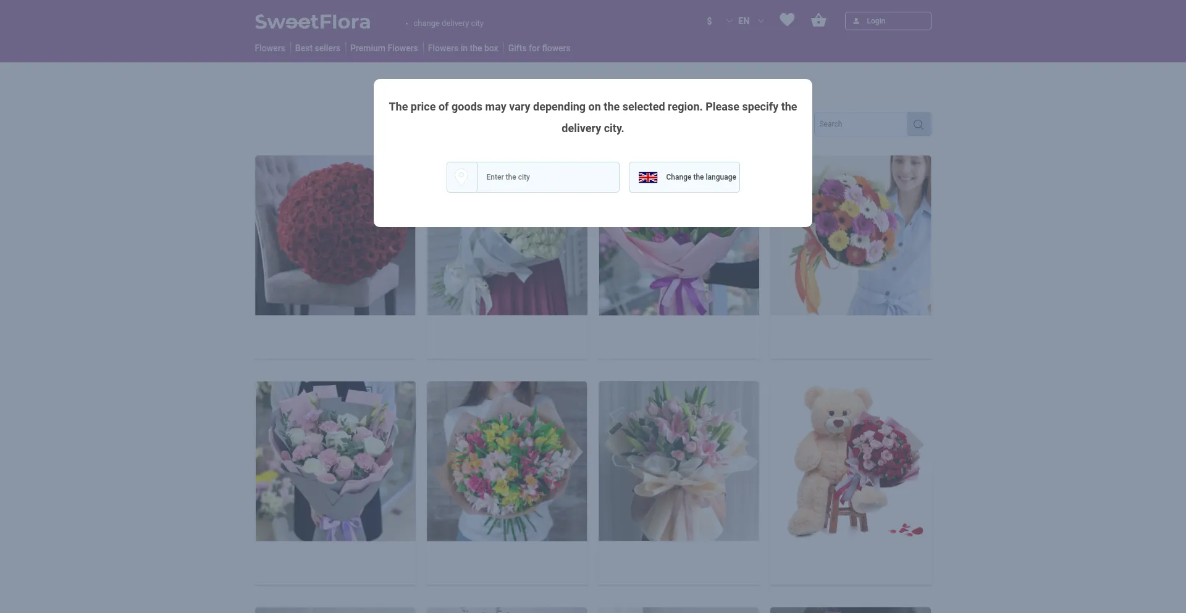Image resolution: width=1186 pixels, height=613 pixels.
Task: Open the red rose ball bouquet photo
Action: tap(335, 235)
